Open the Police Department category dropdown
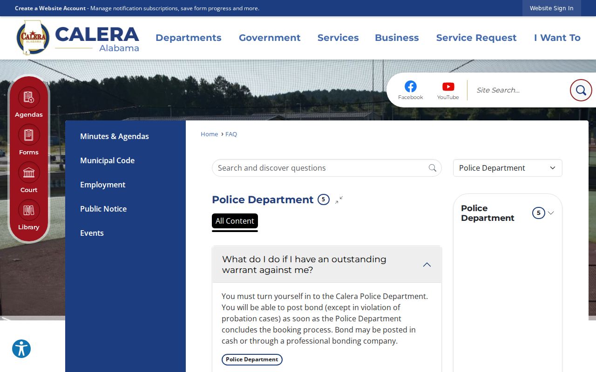The width and height of the screenshot is (596, 372). (x=508, y=168)
